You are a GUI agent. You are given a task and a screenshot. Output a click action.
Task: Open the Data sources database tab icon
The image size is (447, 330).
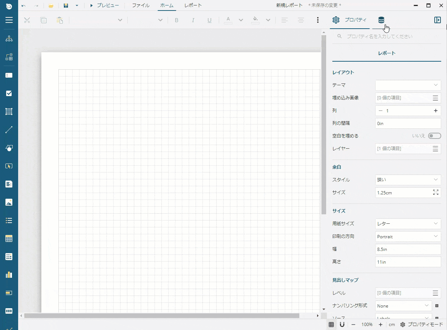pos(381,20)
